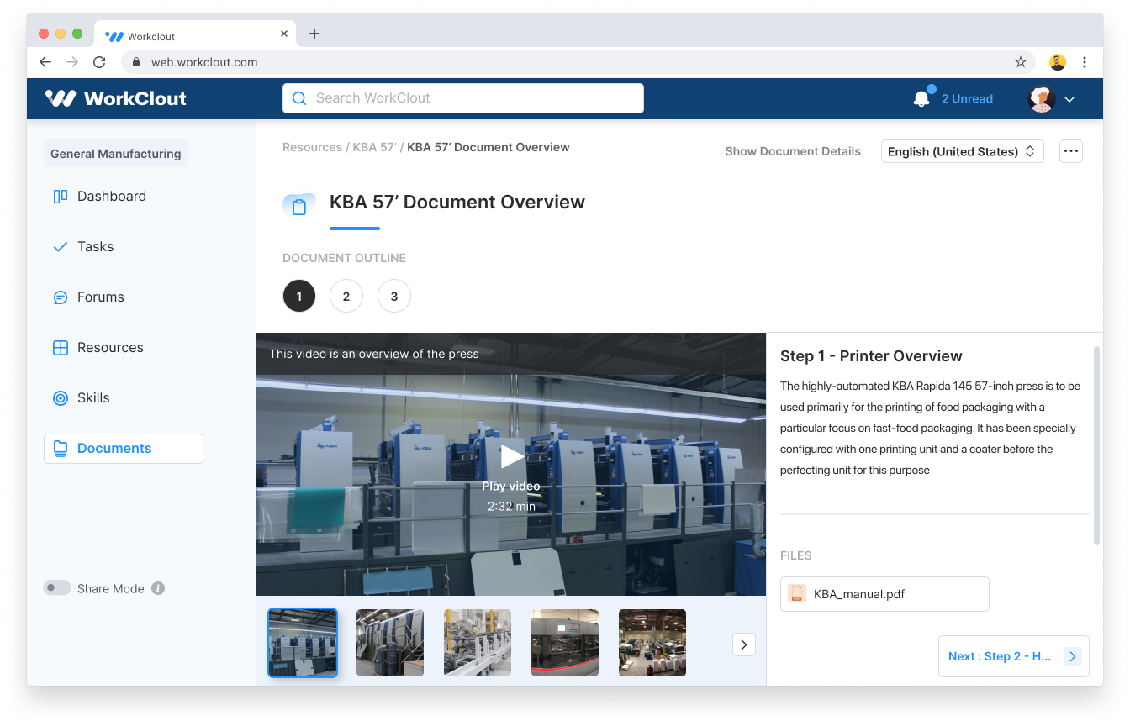This screenshot has height=726, width=1130.
Task: Enable the Share Mode toggle
Action: [x=57, y=588]
